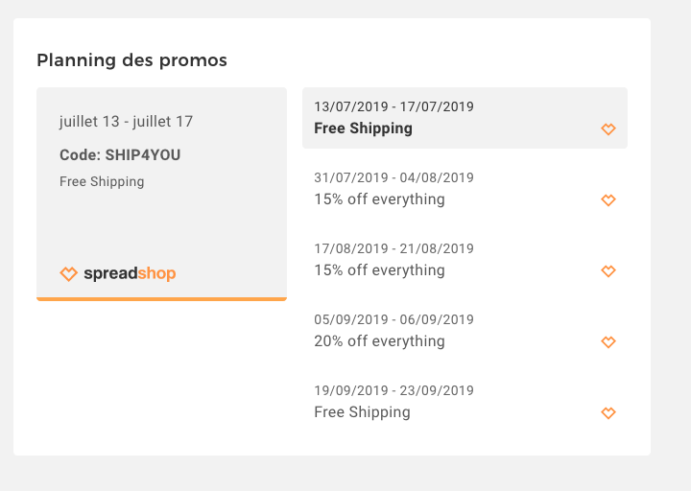This screenshot has width=691, height=491.
Task: Select the 19/09/2019 - 23/09/2019 date text
Action: (x=393, y=390)
